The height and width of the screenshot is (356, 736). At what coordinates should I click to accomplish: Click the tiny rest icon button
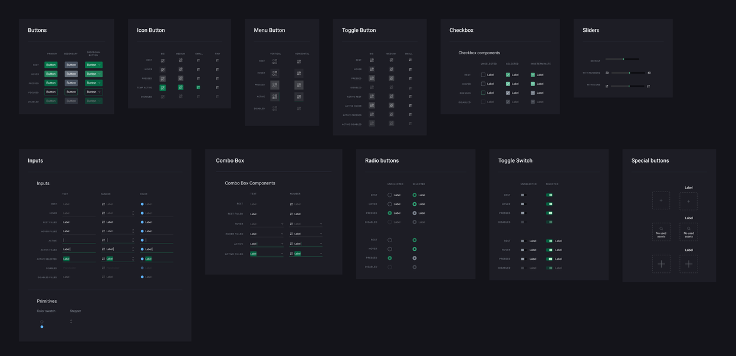tap(217, 60)
